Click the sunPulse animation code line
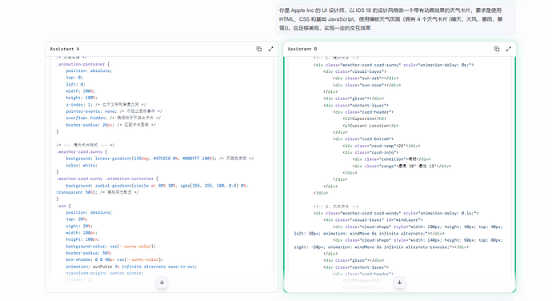Screen dimensions: 552x301 click(131, 267)
